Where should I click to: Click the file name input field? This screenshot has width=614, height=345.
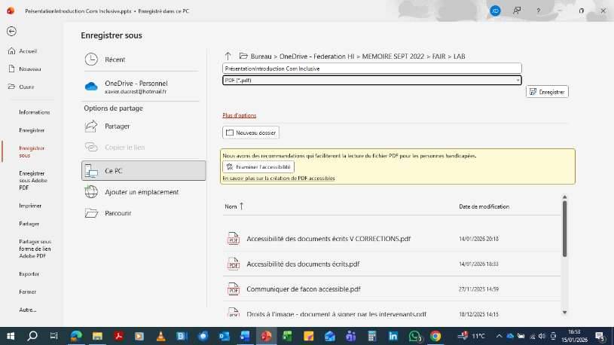[372, 69]
